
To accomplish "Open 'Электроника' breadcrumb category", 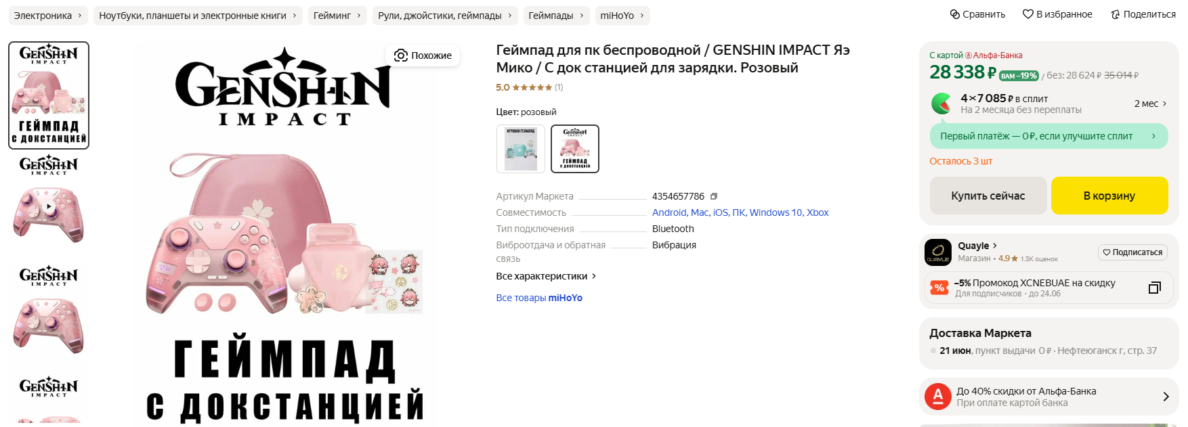I will (48, 16).
